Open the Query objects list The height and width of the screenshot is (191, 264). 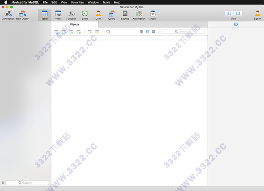pos(112,15)
